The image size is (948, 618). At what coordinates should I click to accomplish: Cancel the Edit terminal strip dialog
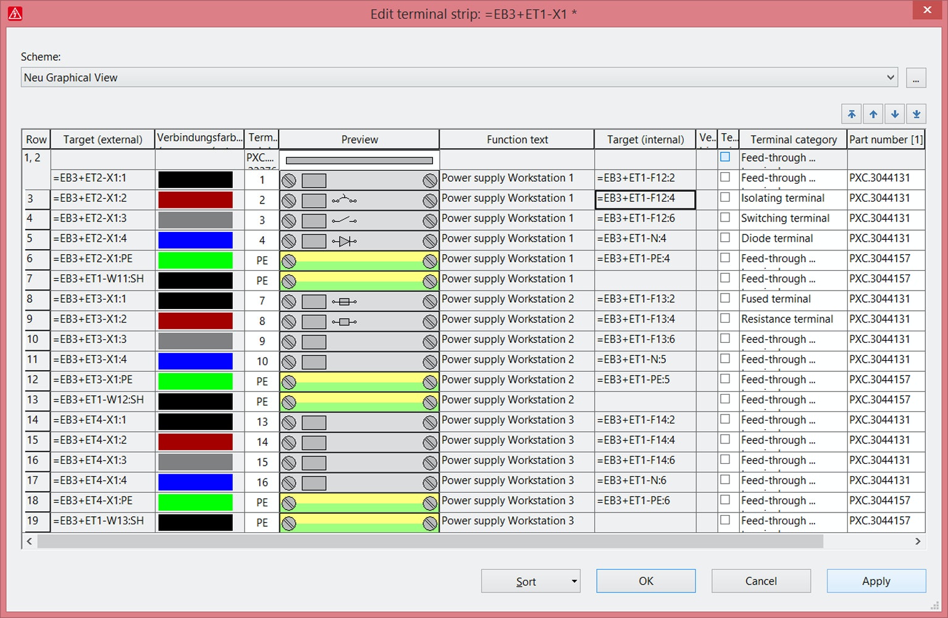[x=761, y=580]
